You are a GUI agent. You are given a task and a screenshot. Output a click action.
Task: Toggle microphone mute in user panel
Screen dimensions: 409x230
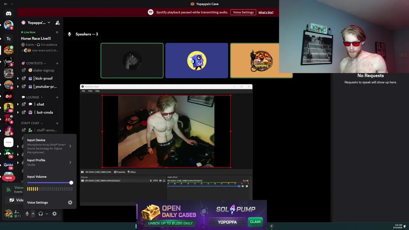point(27,214)
